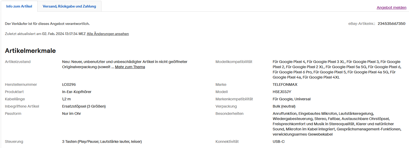
Task: Click the Artikelzustand label
Action: (18, 62)
